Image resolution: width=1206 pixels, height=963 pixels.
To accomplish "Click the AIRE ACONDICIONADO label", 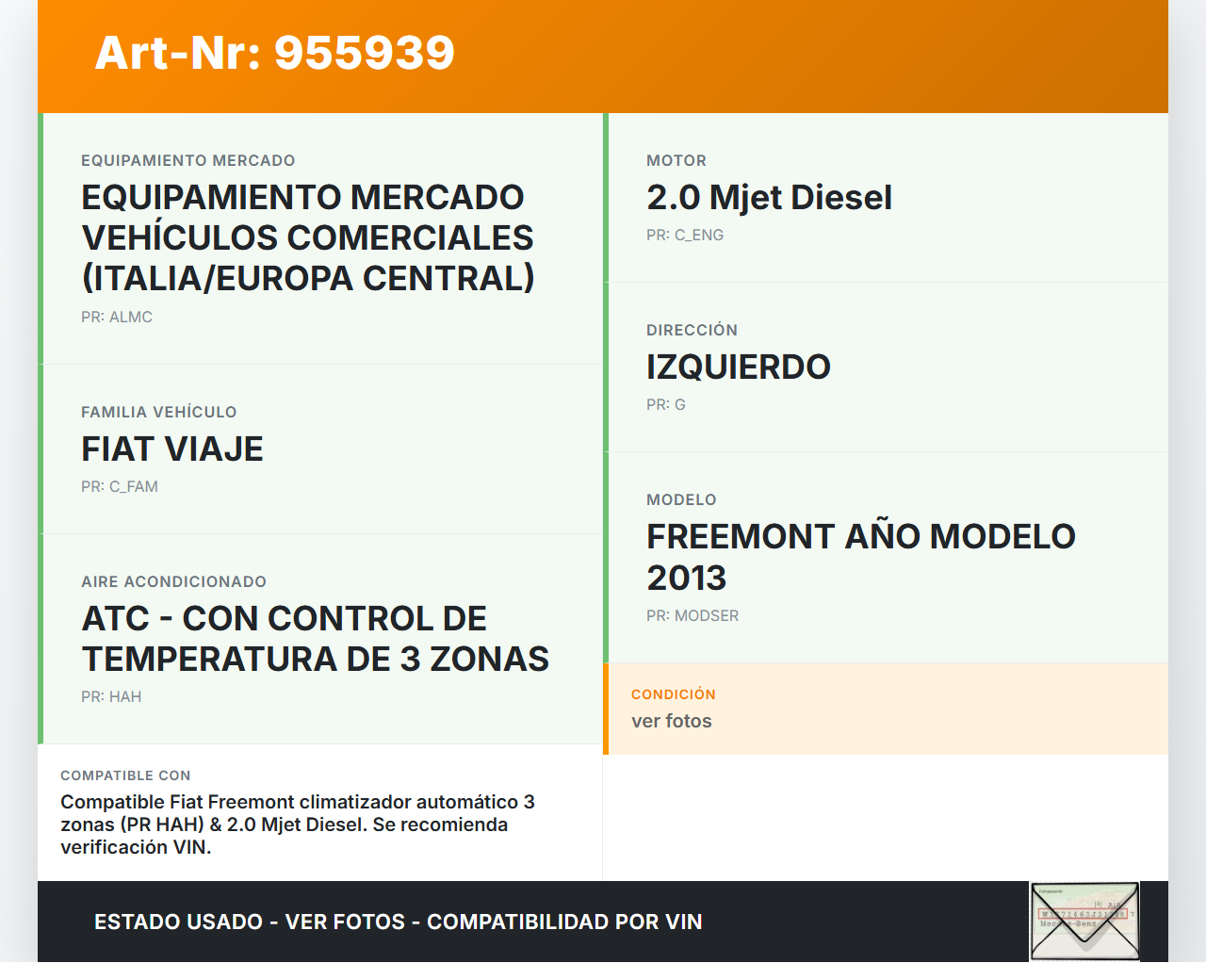I will point(174,582).
